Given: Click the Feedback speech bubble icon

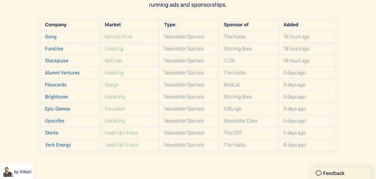Looking at the screenshot, I should (x=318, y=173).
